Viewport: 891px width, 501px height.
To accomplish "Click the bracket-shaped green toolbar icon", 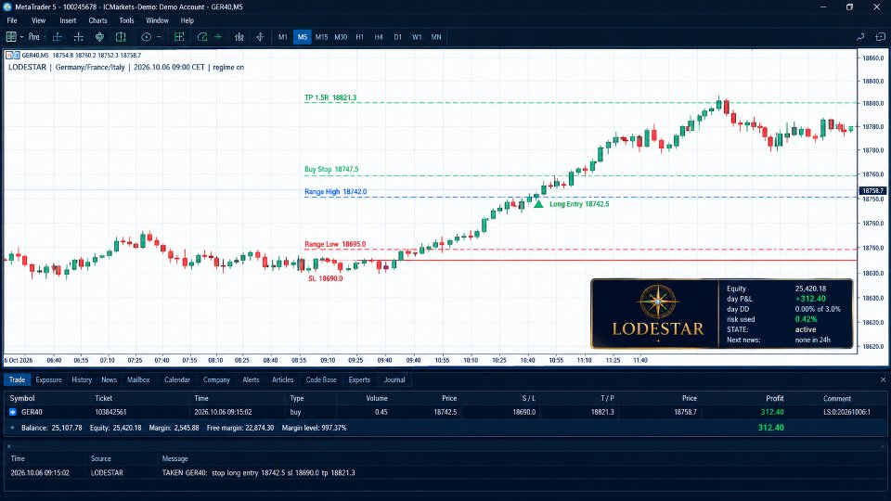I will click(x=121, y=37).
